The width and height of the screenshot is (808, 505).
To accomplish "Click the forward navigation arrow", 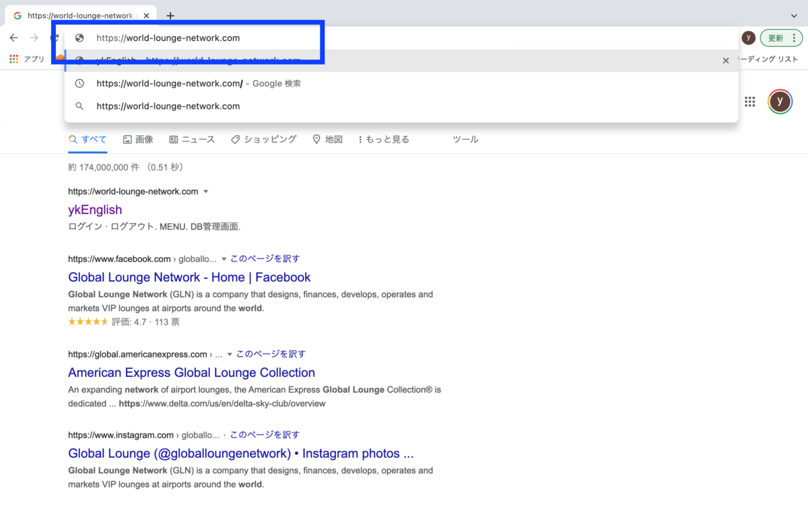I will coord(34,38).
